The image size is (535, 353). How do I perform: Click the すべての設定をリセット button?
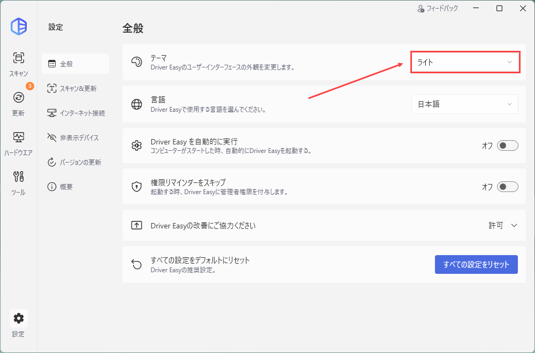pos(476,264)
